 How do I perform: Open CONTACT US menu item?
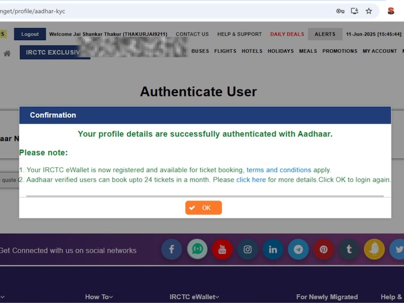click(x=192, y=34)
